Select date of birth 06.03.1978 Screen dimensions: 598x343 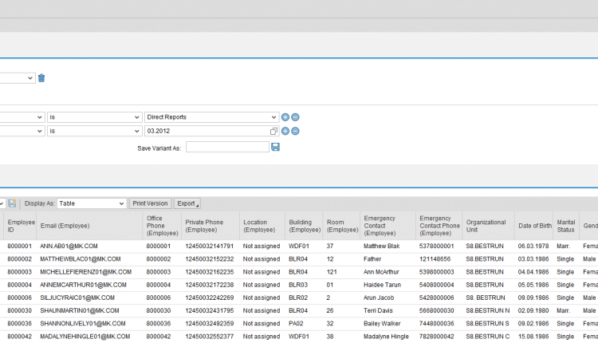pyautogui.click(x=533, y=246)
